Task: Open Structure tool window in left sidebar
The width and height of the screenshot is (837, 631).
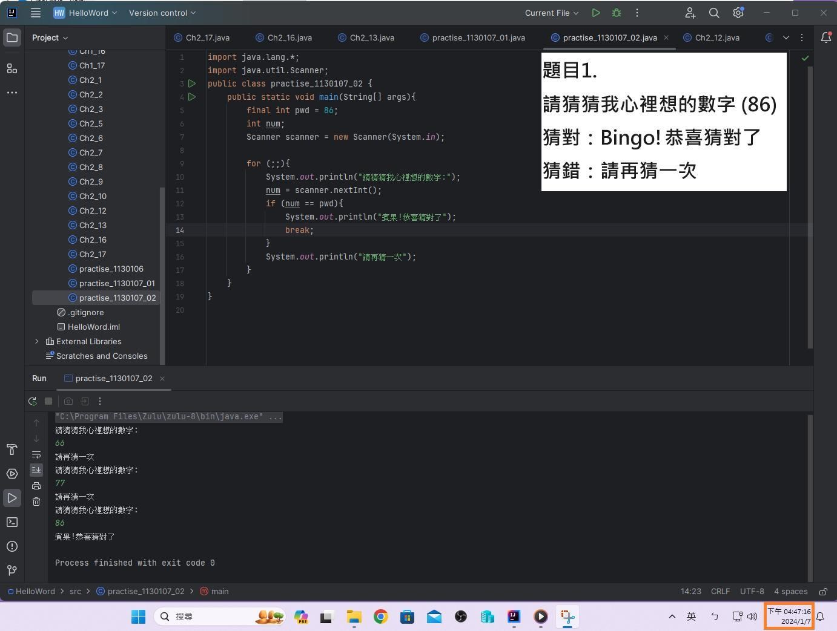Action: pyautogui.click(x=12, y=68)
